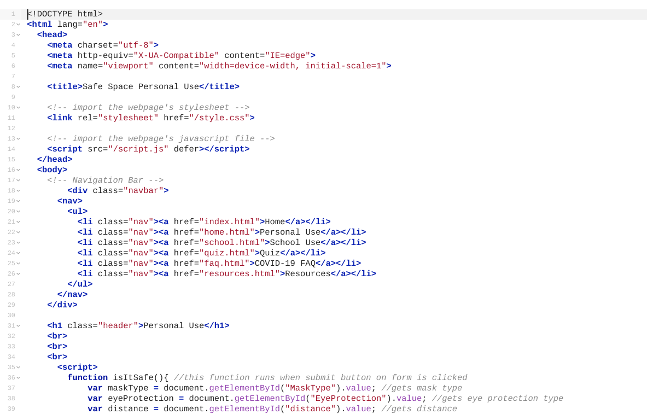Image resolution: width=647 pixels, height=414 pixels.
Task: Click the defer attribute on the script tag
Action: tap(186, 149)
